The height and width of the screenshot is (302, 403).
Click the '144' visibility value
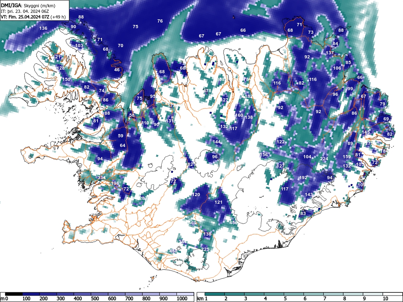click(x=217, y=142)
